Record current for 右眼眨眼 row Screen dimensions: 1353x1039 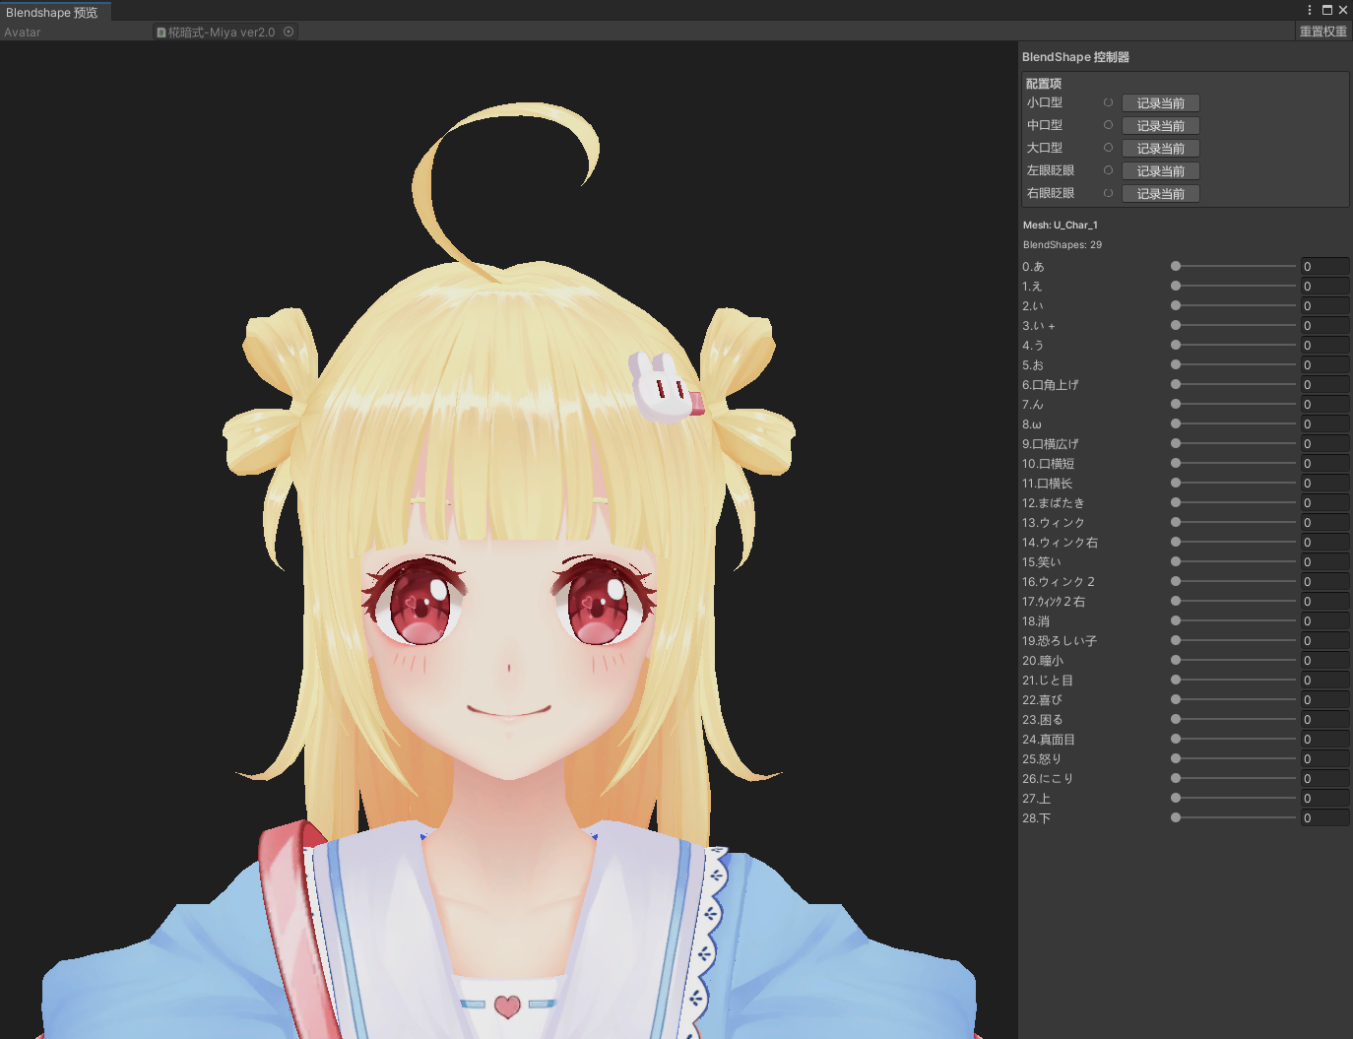tap(1160, 194)
